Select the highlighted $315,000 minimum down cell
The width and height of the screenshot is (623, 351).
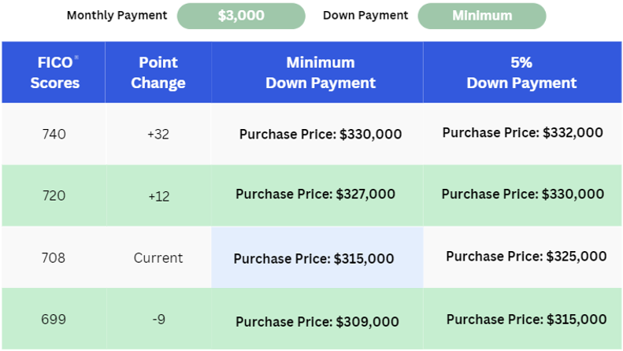313,258
